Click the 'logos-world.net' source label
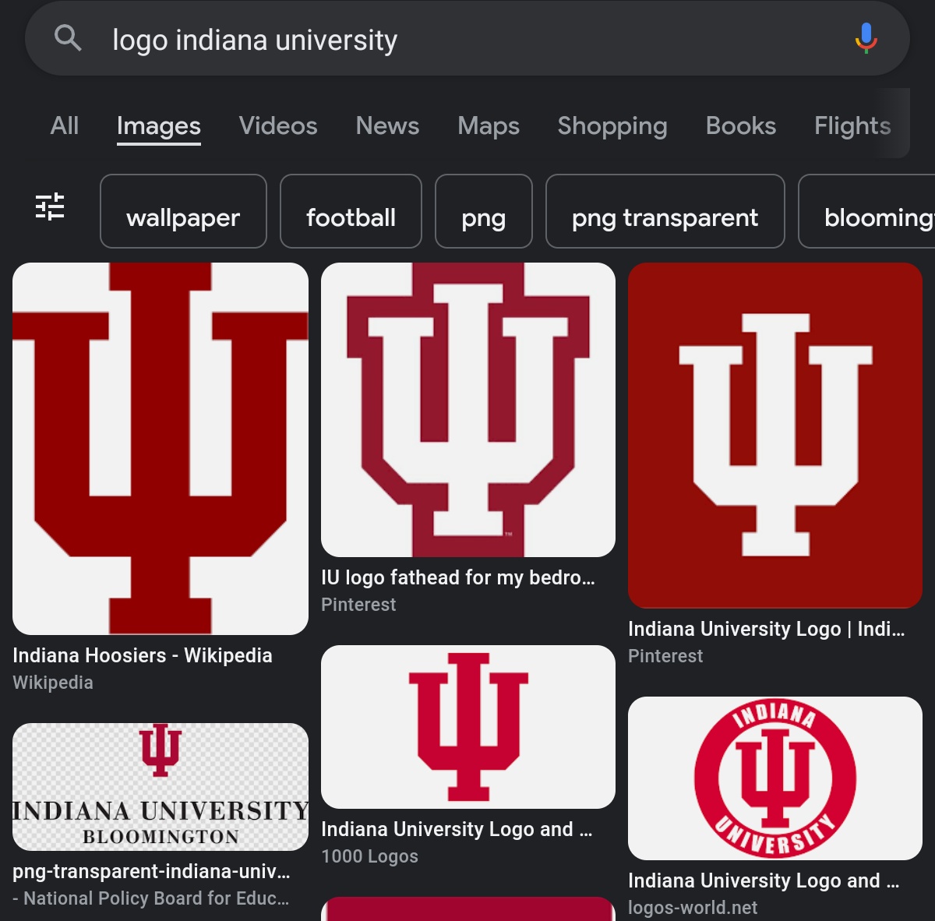The height and width of the screenshot is (921, 935). 693,908
